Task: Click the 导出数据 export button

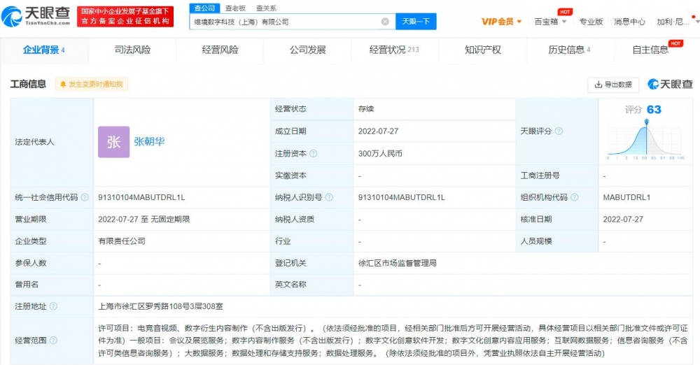Action: coord(613,85)
